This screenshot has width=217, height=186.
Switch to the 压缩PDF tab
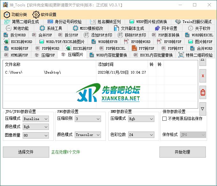tap(46, 55)
